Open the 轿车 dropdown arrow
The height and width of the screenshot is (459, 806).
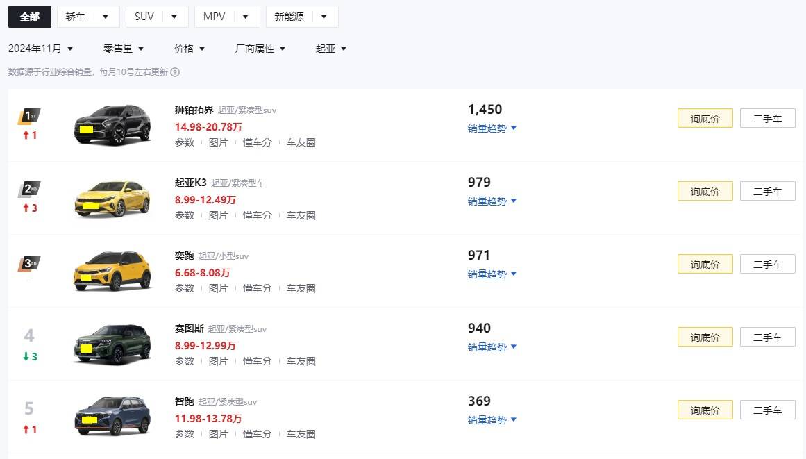pyautogui.click(x=106, y=17)
